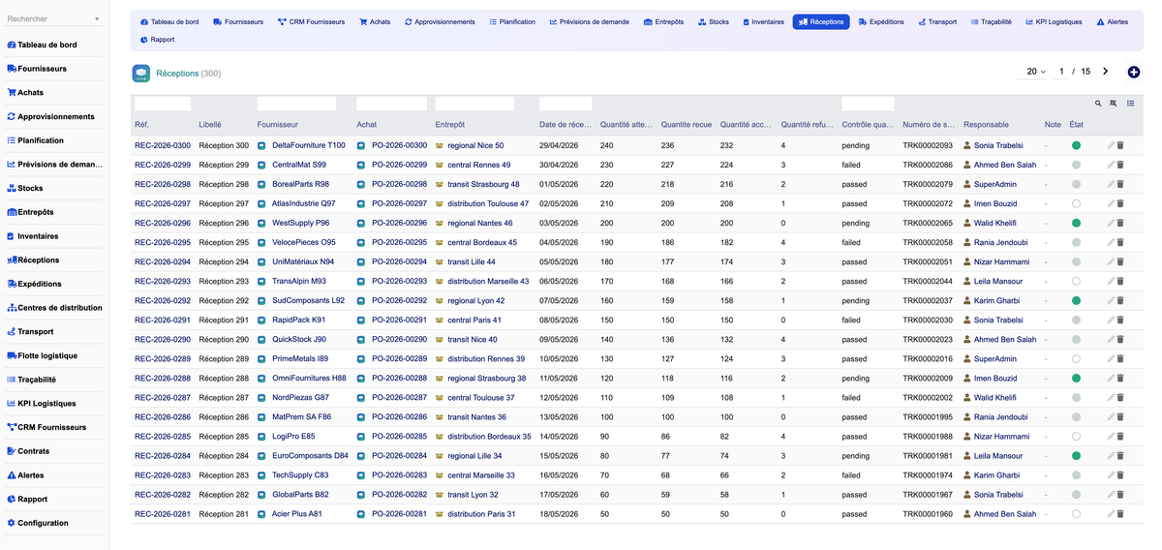Click label cell Réception 283
The image size is (1162, 550).
point(224,474)
